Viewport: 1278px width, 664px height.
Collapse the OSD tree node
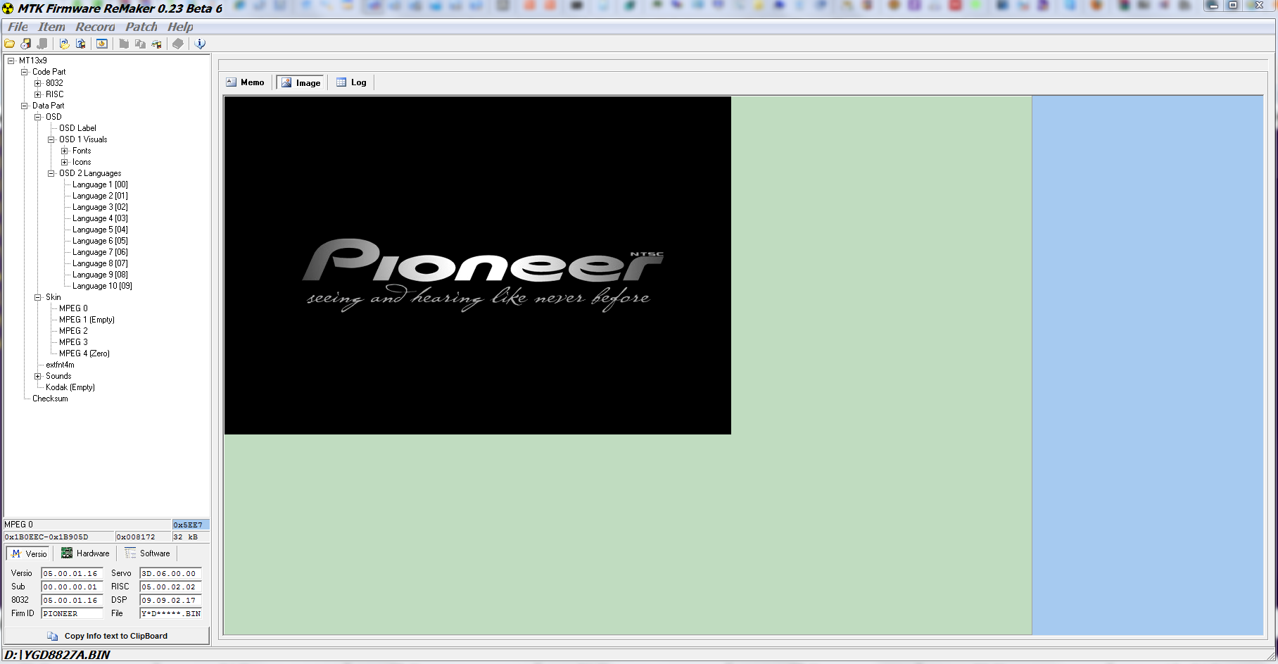[x=38, y=117]
